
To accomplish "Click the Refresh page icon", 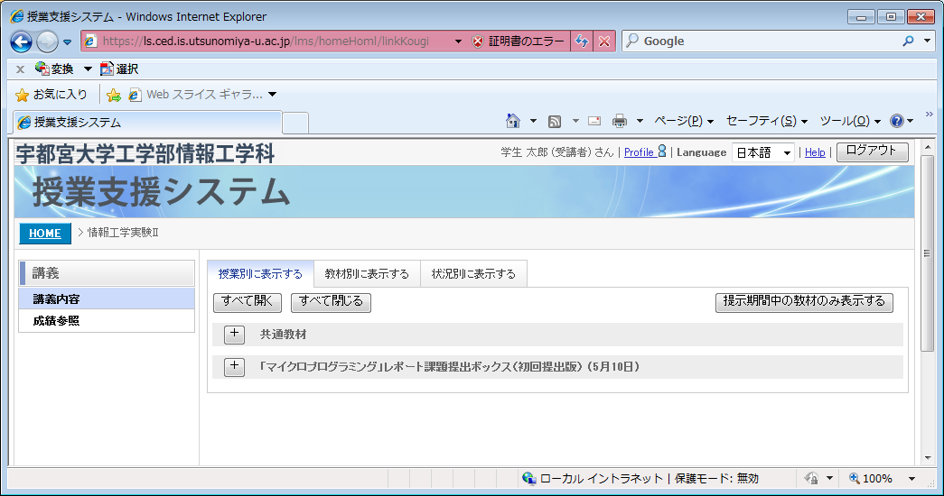I will (x=583, y=41).
